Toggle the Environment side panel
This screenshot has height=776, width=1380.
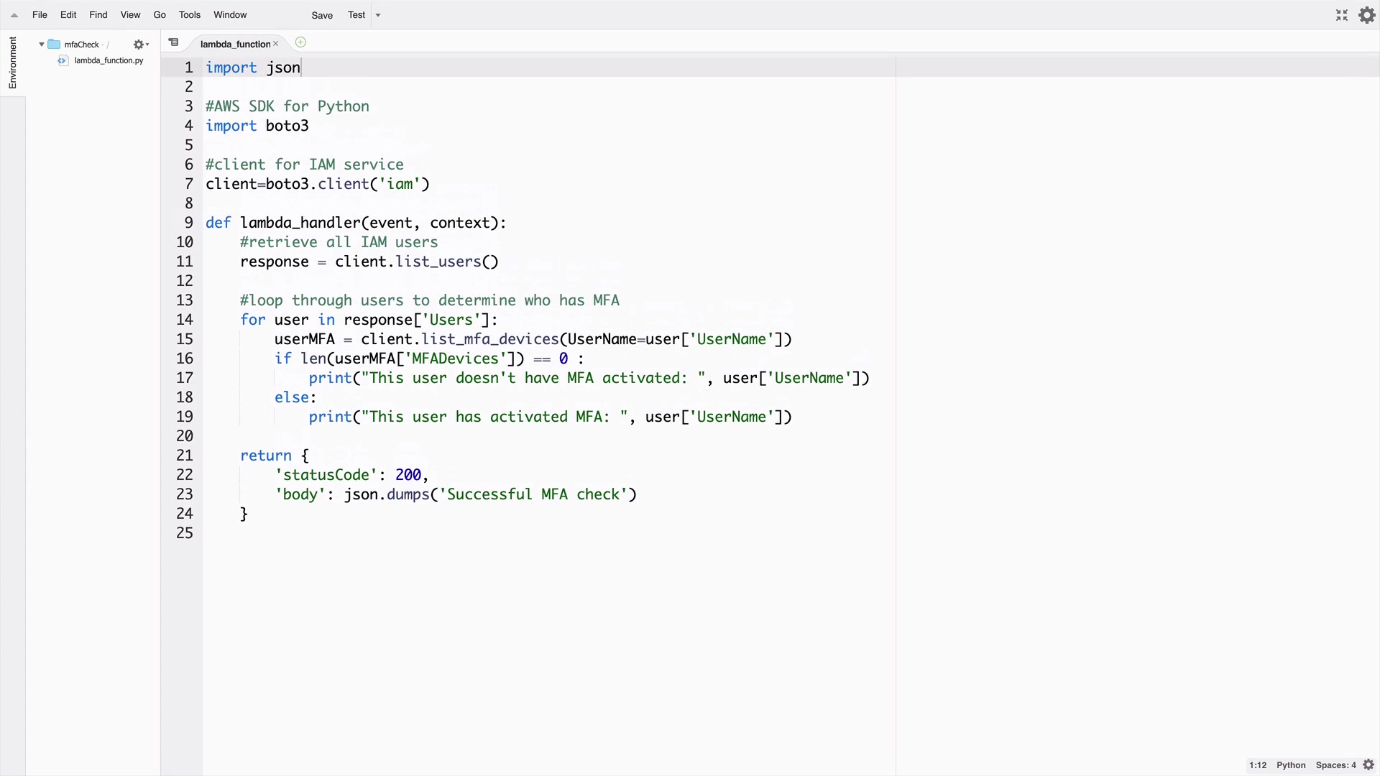click(x=12, y=63)
